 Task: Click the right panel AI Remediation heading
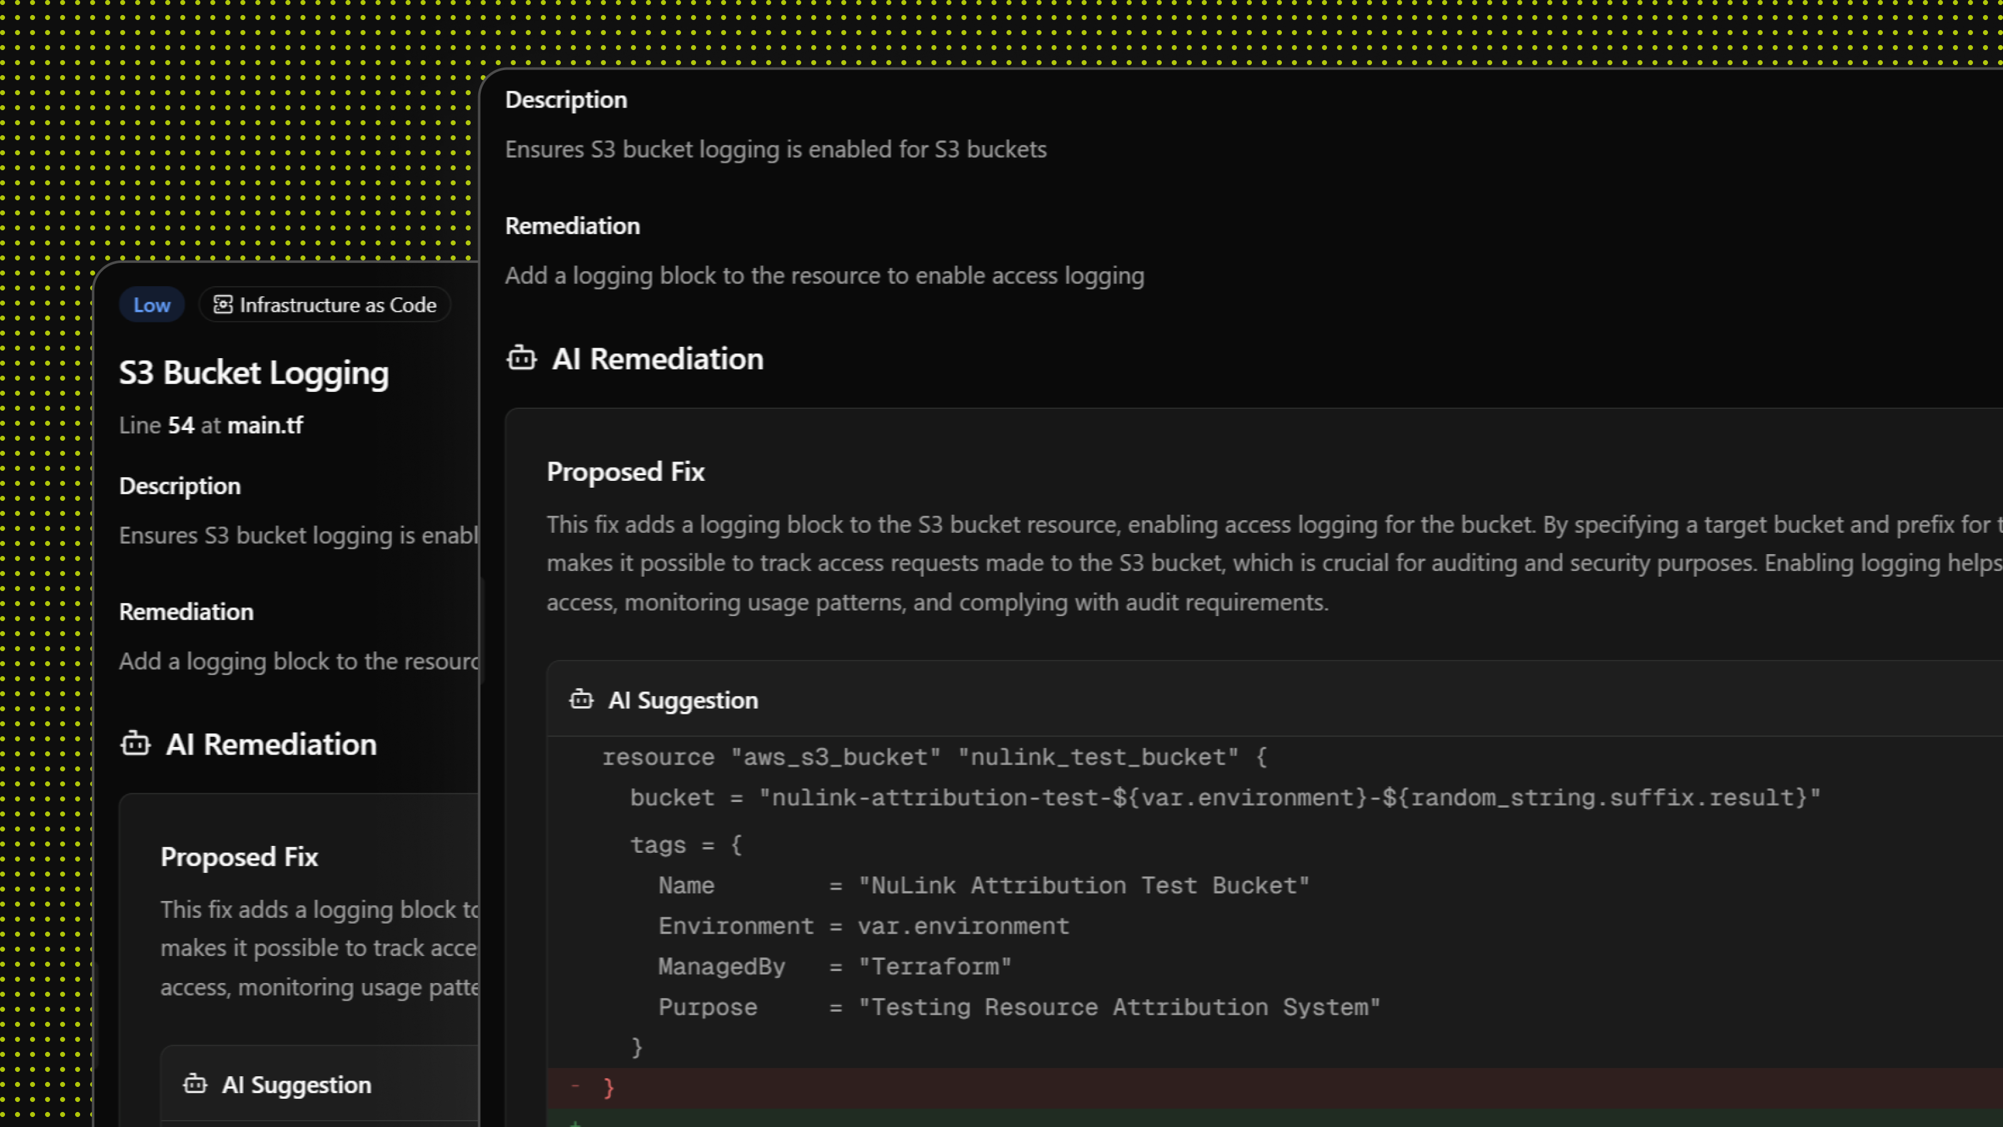click(x=657, y=359)
